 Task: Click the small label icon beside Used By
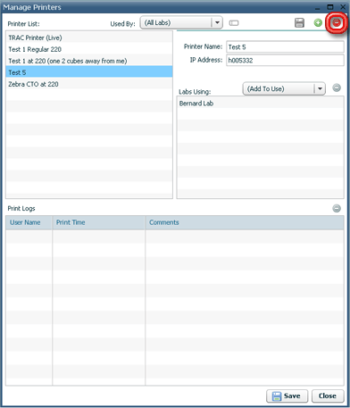pos(234,23)
